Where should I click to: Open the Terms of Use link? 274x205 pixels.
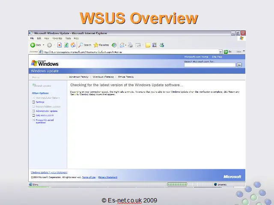pyautogui.click(x=89, y=177)
